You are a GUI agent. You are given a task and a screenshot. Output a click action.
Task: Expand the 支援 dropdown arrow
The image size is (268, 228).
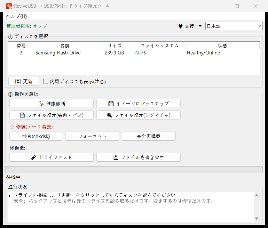pos(200,26)
